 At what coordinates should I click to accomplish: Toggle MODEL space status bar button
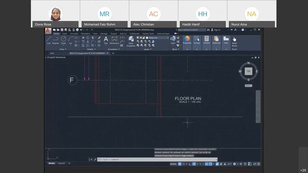173,164
